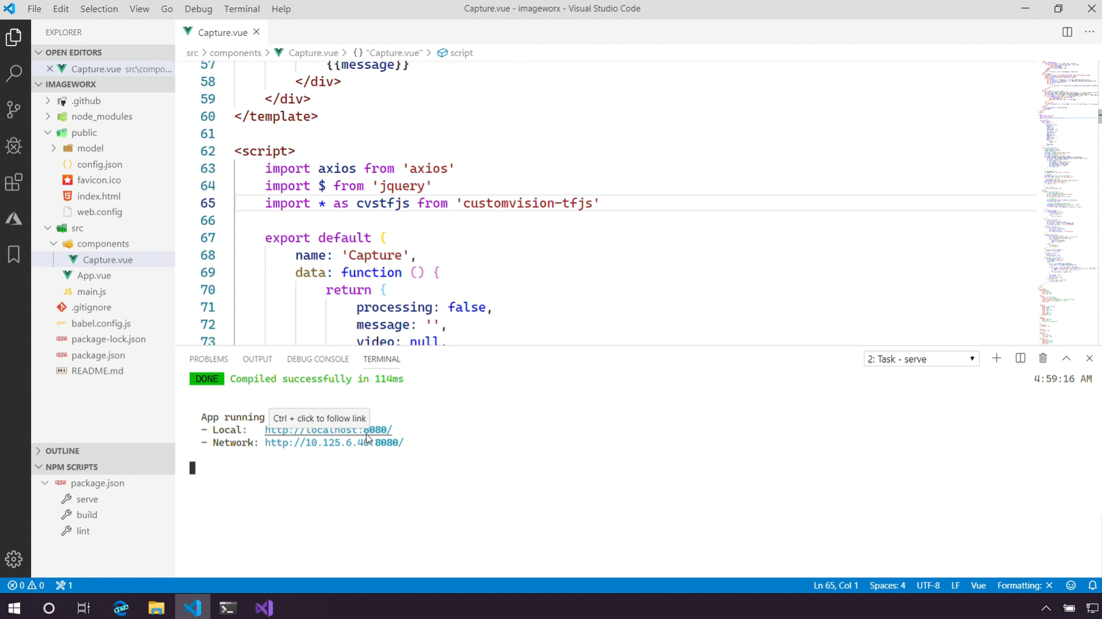Open the Source Control view
1102x619 pixels.
[x=14, y=110]
